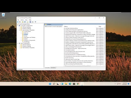The height and width of the screenshot is (98, 131).
Task: Click the Export List toolbar icon
Action: click(x=28, y=22)
